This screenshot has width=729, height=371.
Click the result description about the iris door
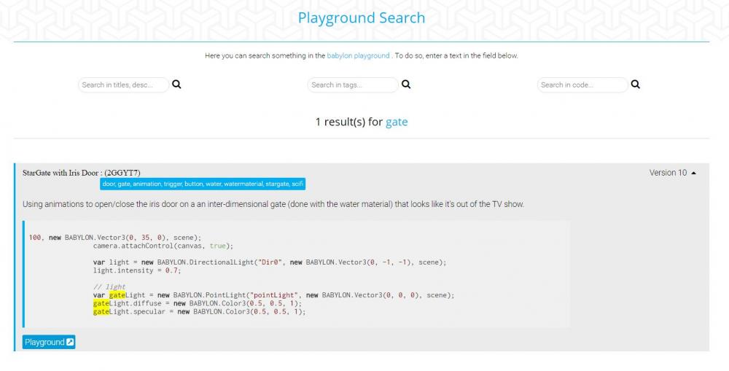pyautogui.click(x=273, y=204)
